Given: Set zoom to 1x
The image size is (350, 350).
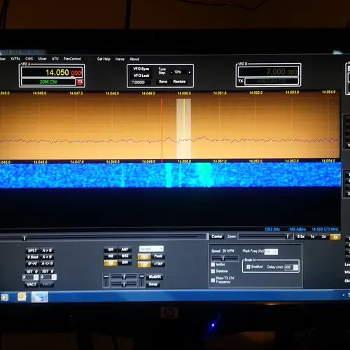Looking at the screenshot, I should 312,237.
